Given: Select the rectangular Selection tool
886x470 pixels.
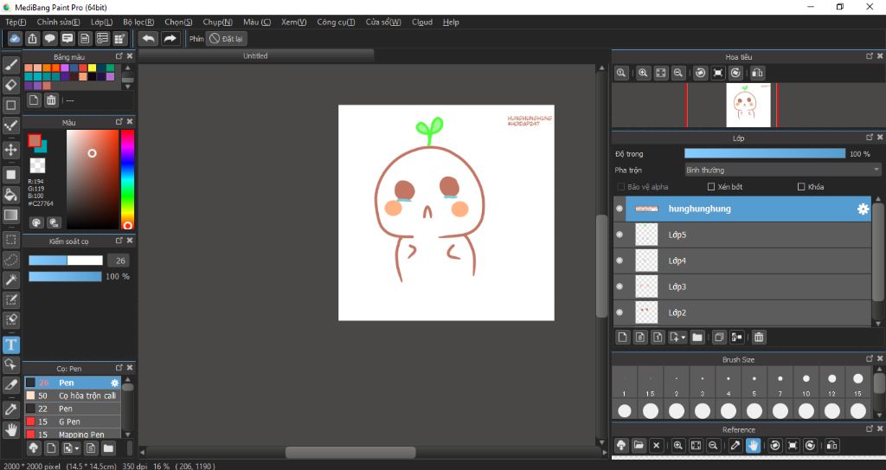Looking at the screenshot, I should point(10,239).
